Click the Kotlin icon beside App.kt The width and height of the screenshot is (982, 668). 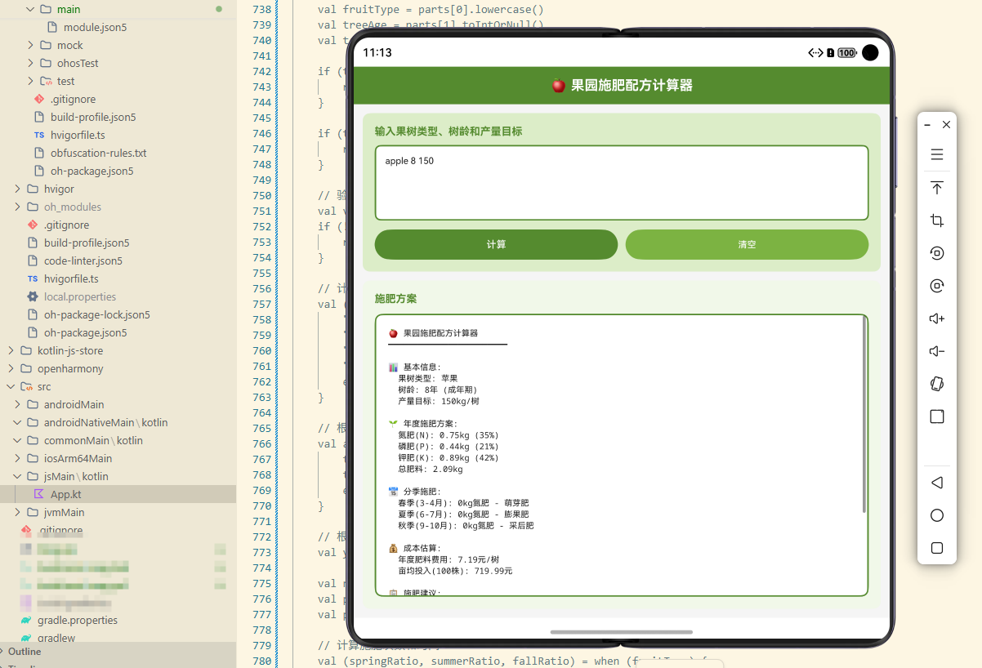[38, 494]
